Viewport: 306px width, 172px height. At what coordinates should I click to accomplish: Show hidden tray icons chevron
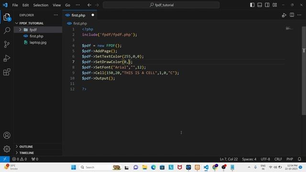click(x=249, y=167)
